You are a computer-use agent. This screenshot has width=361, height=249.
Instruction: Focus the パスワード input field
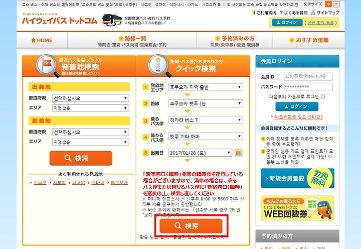pyautogui.click(x=308, y=87)
